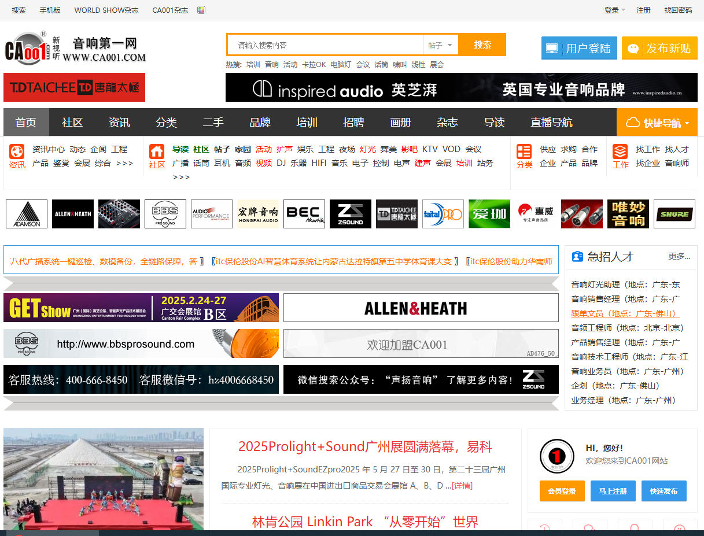Open the orange 资讯 globe icon
Viewport: 704px width, 536px height.
[x=17, y=151]
